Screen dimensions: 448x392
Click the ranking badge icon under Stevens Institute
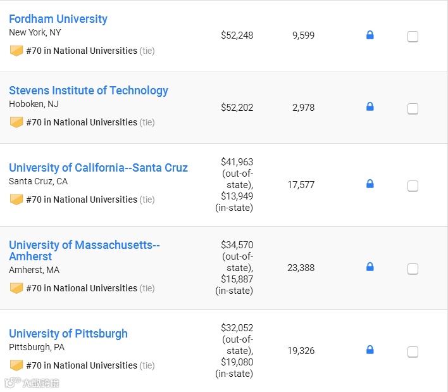(16, 122)
